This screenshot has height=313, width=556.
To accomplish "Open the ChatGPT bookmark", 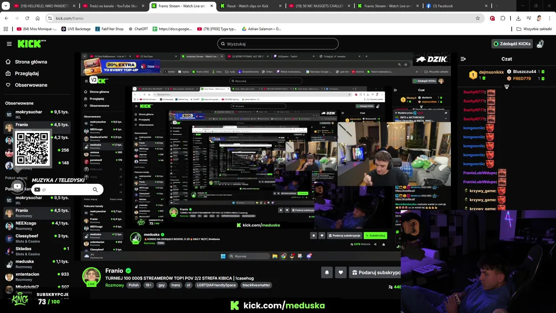I will coord(138,29).
